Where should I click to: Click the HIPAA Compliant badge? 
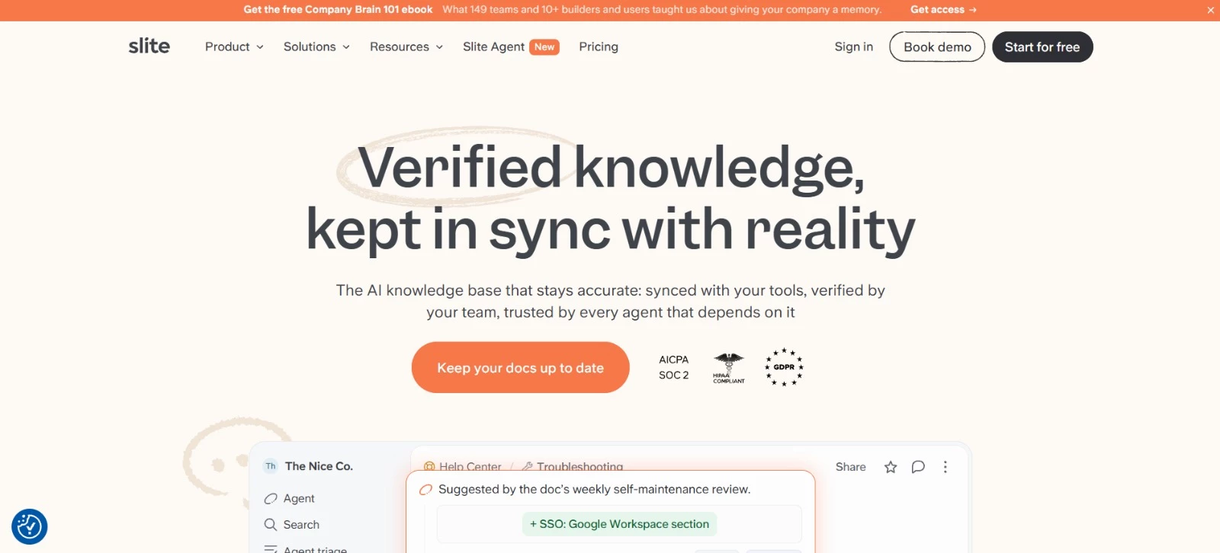[729, 368]
